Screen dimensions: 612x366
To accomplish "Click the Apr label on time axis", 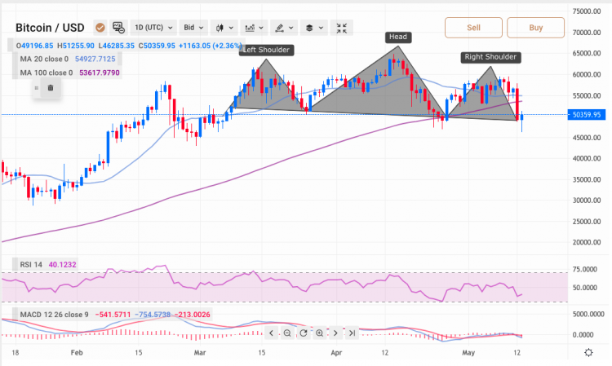I will click(x=336, y=353).
